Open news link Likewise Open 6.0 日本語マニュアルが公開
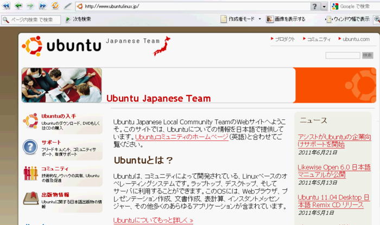Image resolution: width=380 pixels, height=225 pixels. point(334,171)
